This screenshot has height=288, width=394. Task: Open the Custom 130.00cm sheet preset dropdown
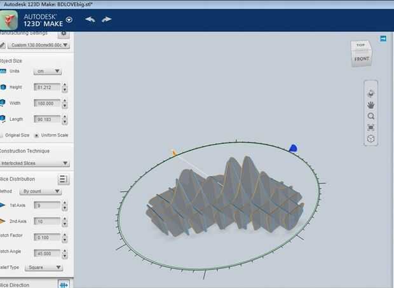[38, 45]
